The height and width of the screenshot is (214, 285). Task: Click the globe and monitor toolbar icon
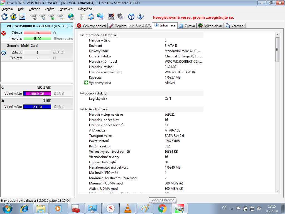(x=100, y=16)
